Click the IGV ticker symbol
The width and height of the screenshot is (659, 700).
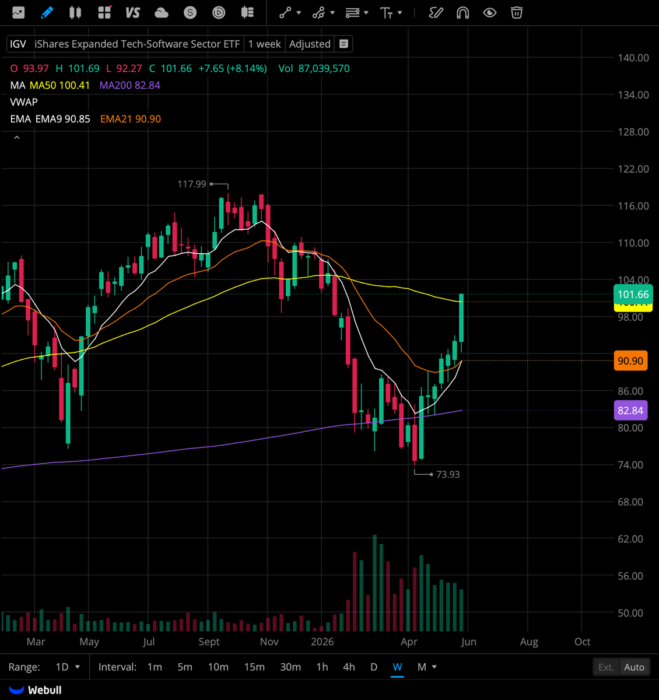18,44
